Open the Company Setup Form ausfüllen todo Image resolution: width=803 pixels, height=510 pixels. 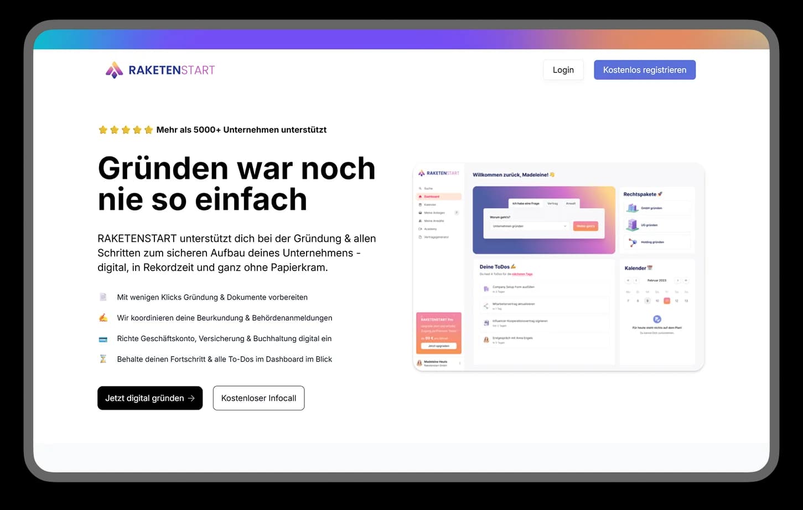coord(544,289)
